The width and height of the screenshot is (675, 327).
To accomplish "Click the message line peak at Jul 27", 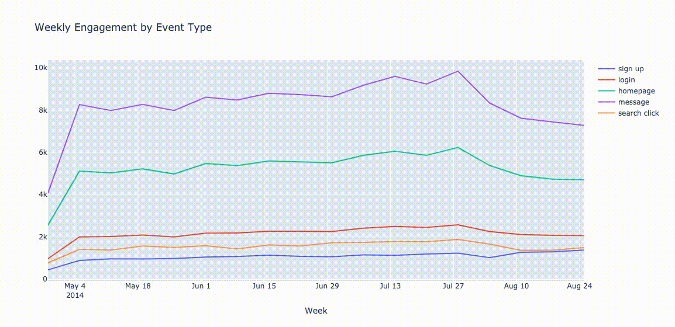I will pyautogui.click(x=457, y=71).
